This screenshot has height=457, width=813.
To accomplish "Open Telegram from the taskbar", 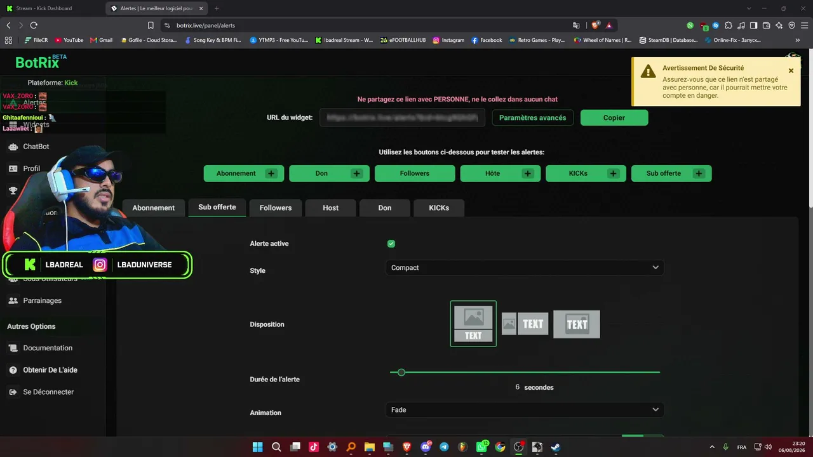I will point(444,447).
